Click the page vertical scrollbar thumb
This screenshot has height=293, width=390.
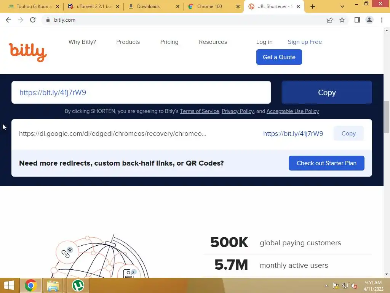387,117
